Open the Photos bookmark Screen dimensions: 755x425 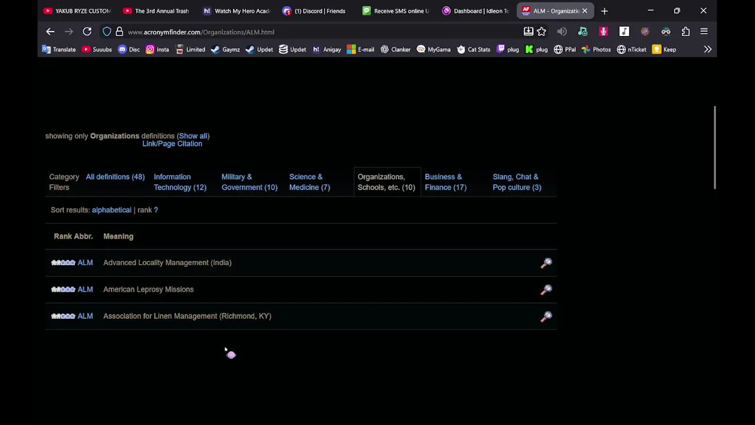tap(596, 50)
